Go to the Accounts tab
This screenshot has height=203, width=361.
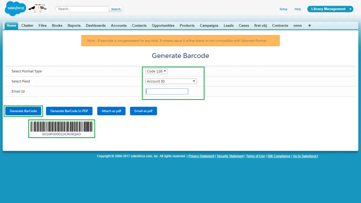click(119, 26)
